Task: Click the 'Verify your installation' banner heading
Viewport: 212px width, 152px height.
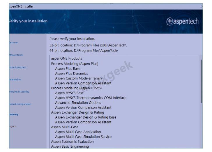Action: [28, 21]
